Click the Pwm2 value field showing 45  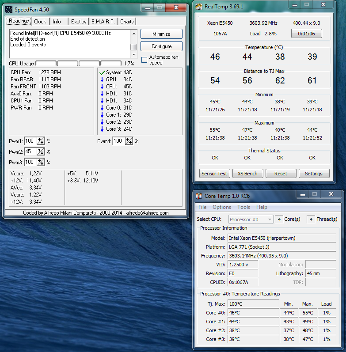pyautogui.click(x=30, y=151)
